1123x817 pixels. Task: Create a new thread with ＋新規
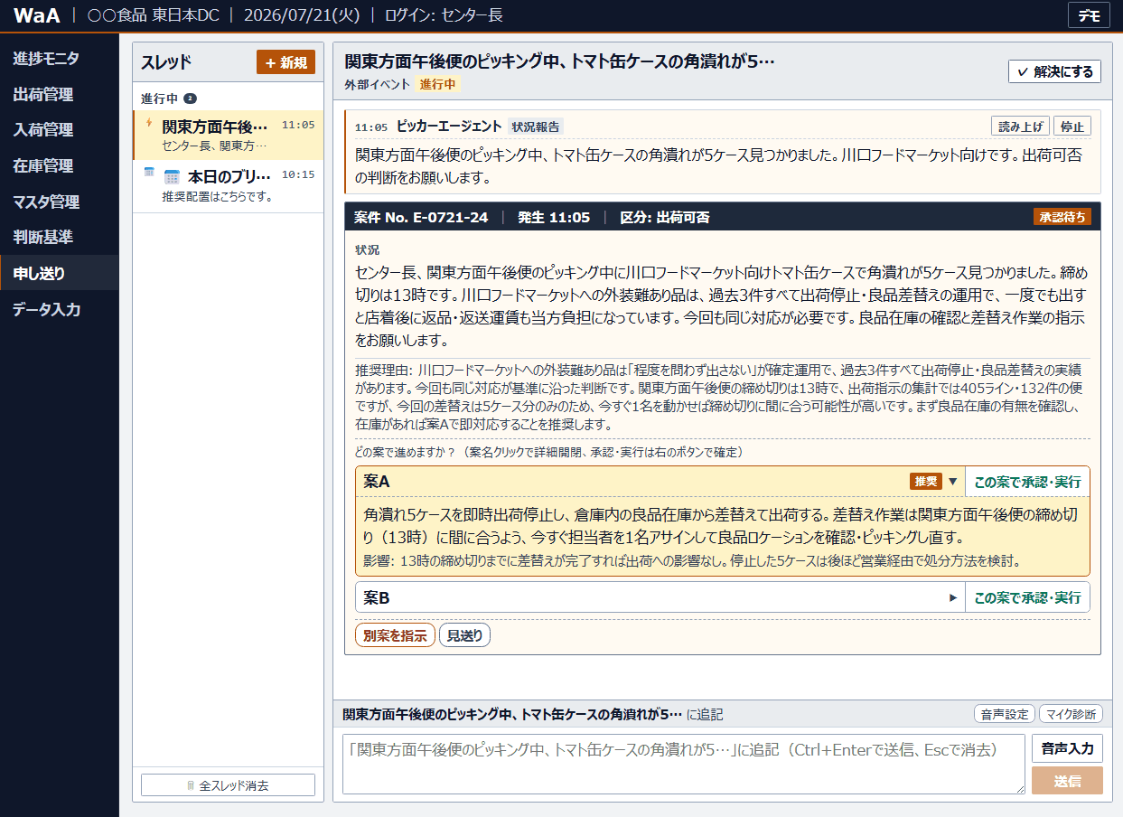click(x=285, y=62)
